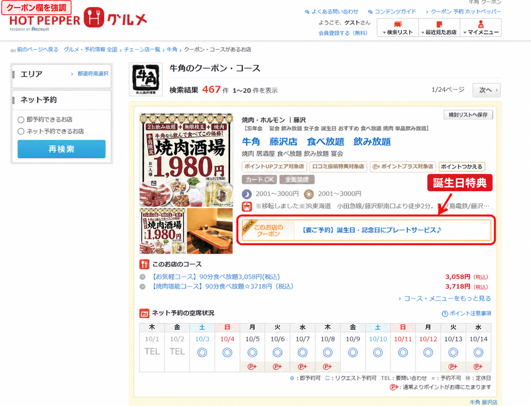Click the 全面禁煙 badge
This screenshot has height=406, width=531.
(x=297, y=179)
